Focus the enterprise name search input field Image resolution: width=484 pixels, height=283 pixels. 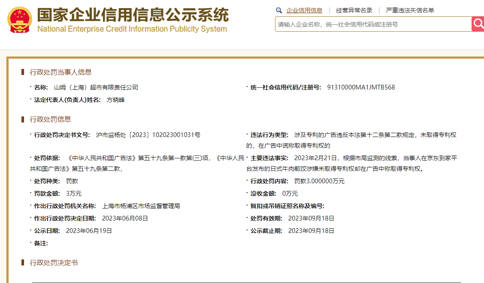coord(372,24)
